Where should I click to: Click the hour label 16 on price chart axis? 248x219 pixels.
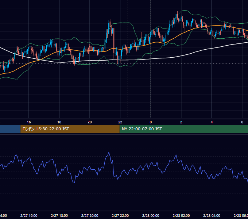[x=29, y=122]
